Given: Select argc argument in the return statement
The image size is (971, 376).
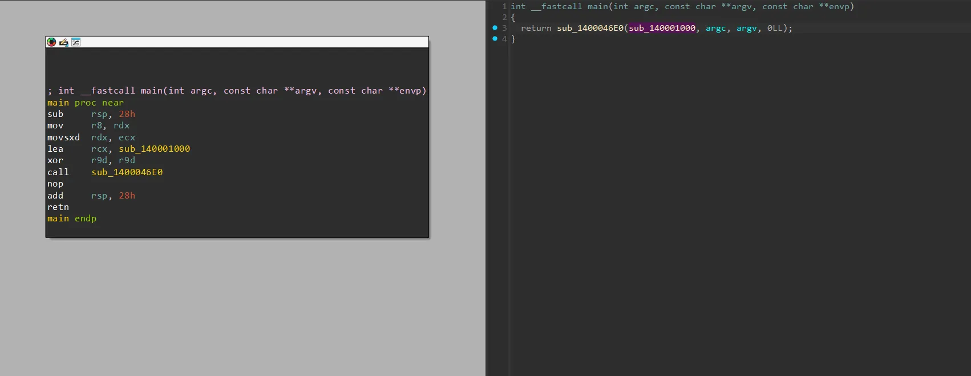Looking at the screenshot, I should point(715,28).
